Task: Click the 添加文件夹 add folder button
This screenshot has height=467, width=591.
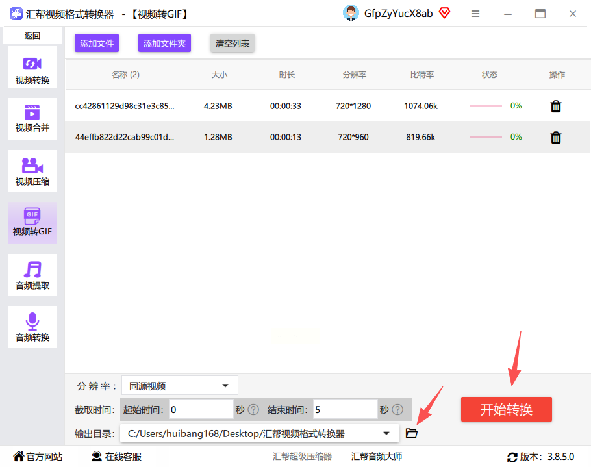Action: [x=164, y=44]
